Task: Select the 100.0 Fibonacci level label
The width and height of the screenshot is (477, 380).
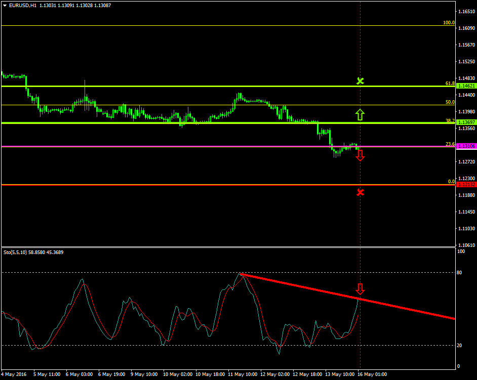Action: coord(449,23)
